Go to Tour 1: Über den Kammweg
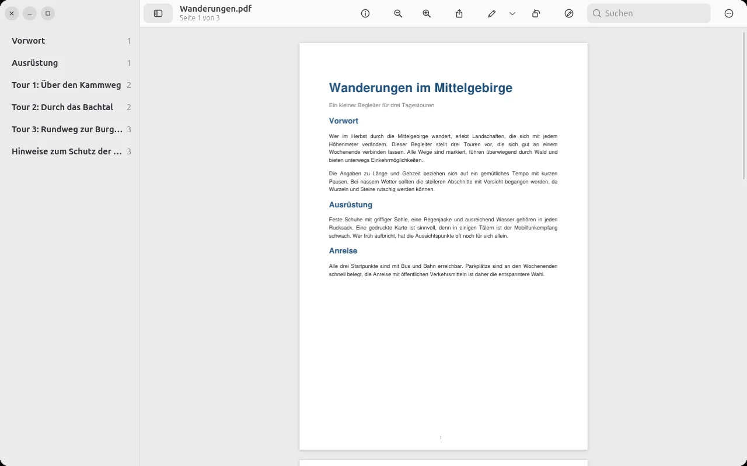 pos(70,85)
